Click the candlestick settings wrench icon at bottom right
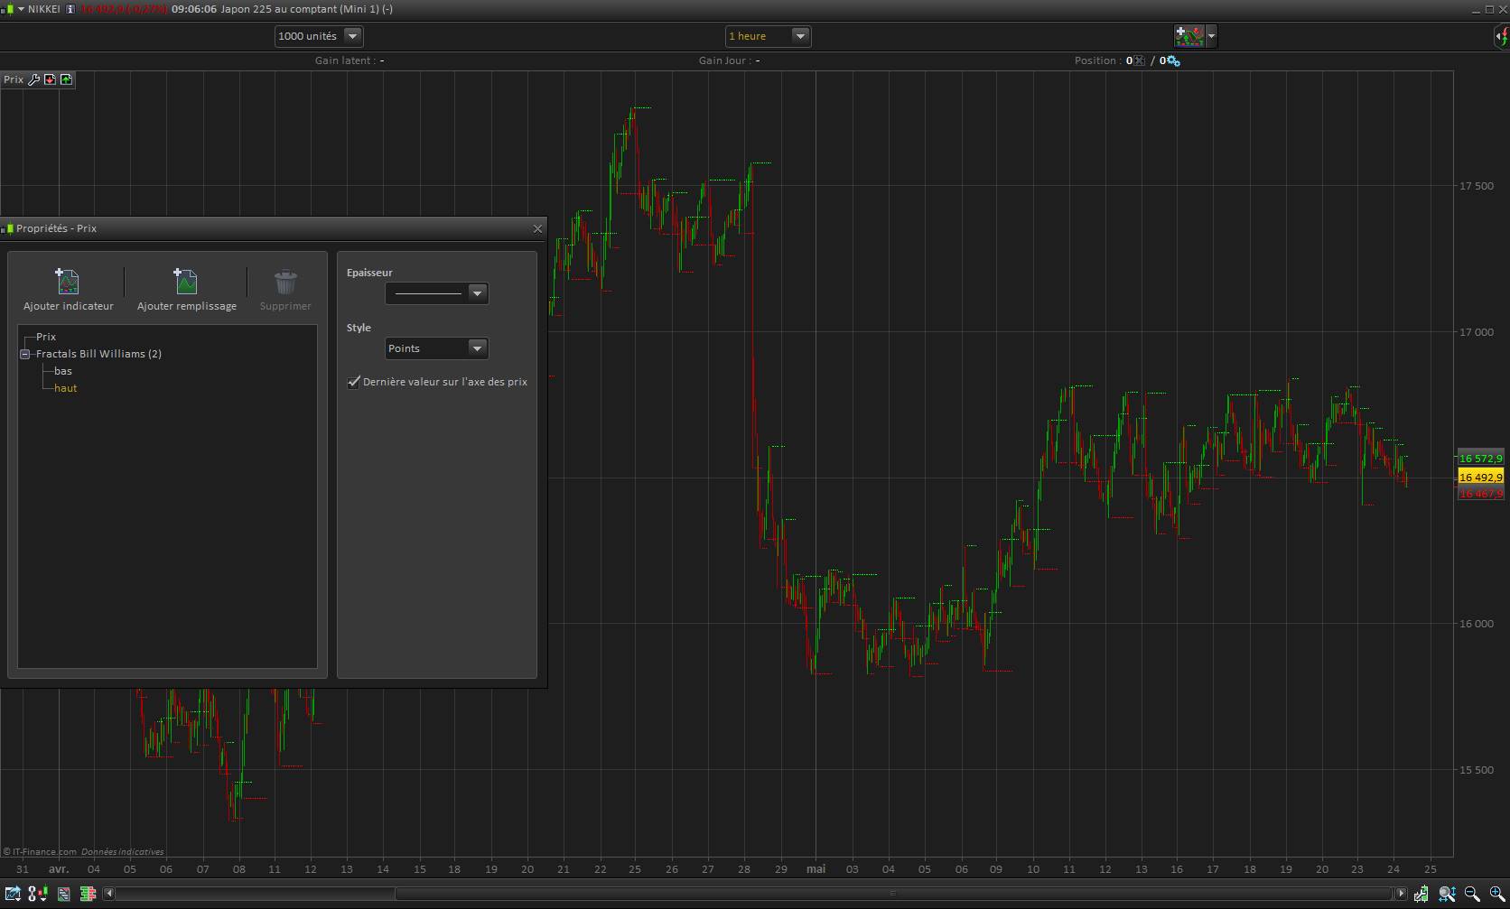 point(1421,894)
